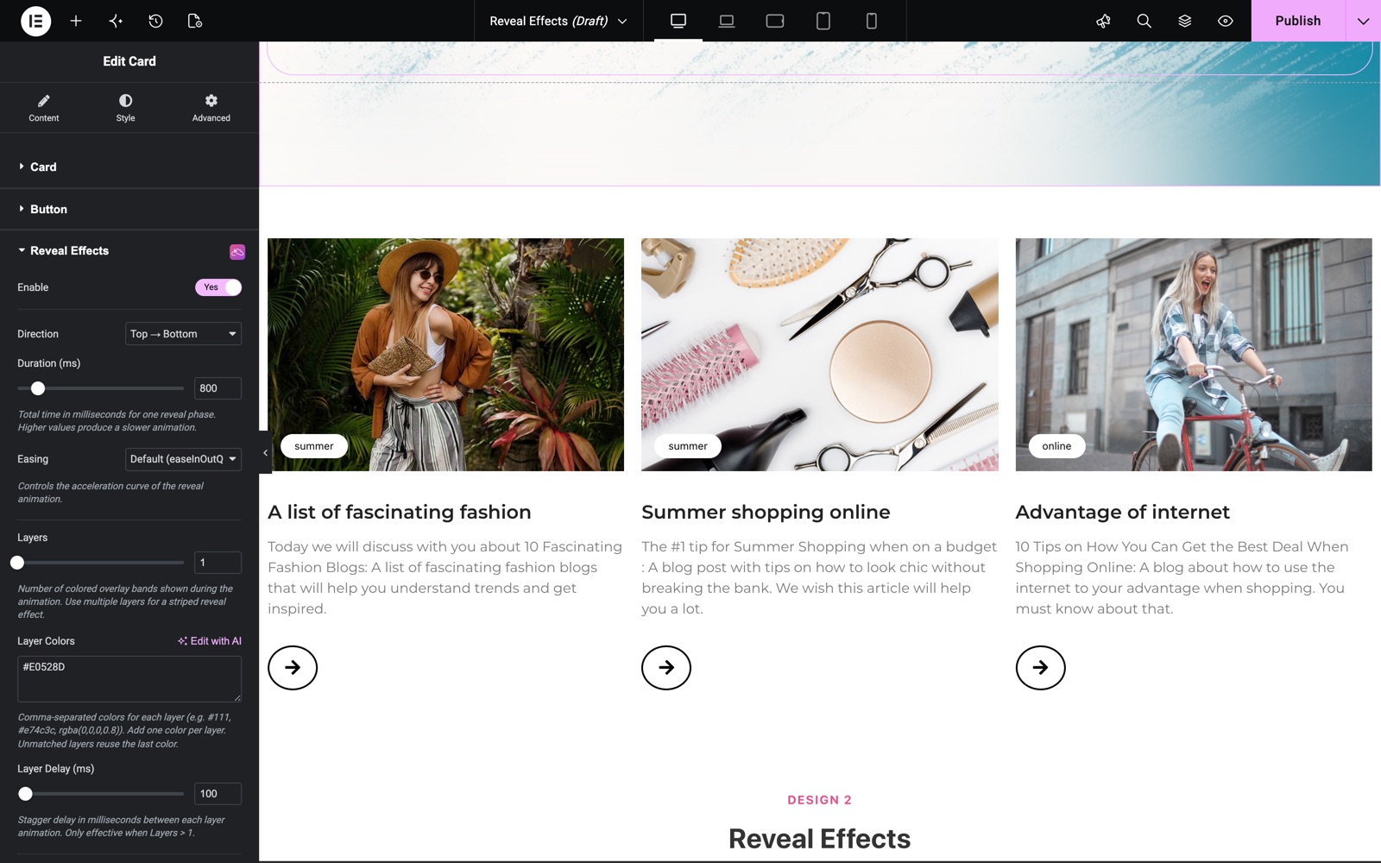Open the What's New megaphone icon
The image size is (1381, 863).
(x=1103, y=21)
